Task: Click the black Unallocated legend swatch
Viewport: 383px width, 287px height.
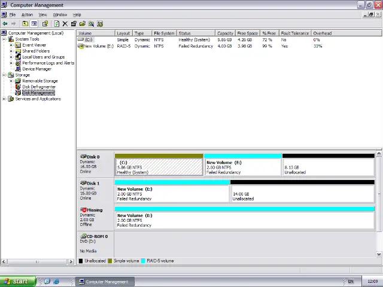Action: coord(81,261)
